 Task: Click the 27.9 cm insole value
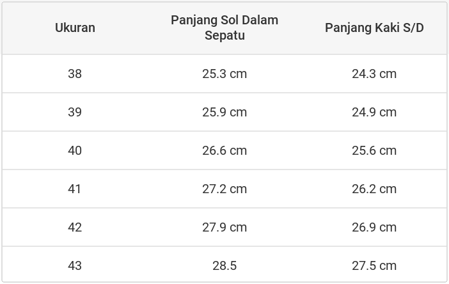click(x=224, y=227)
